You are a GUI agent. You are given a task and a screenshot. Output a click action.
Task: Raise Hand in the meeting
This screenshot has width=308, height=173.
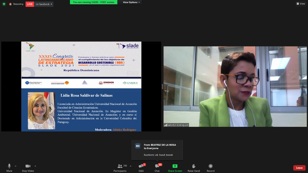click(194, 167)
